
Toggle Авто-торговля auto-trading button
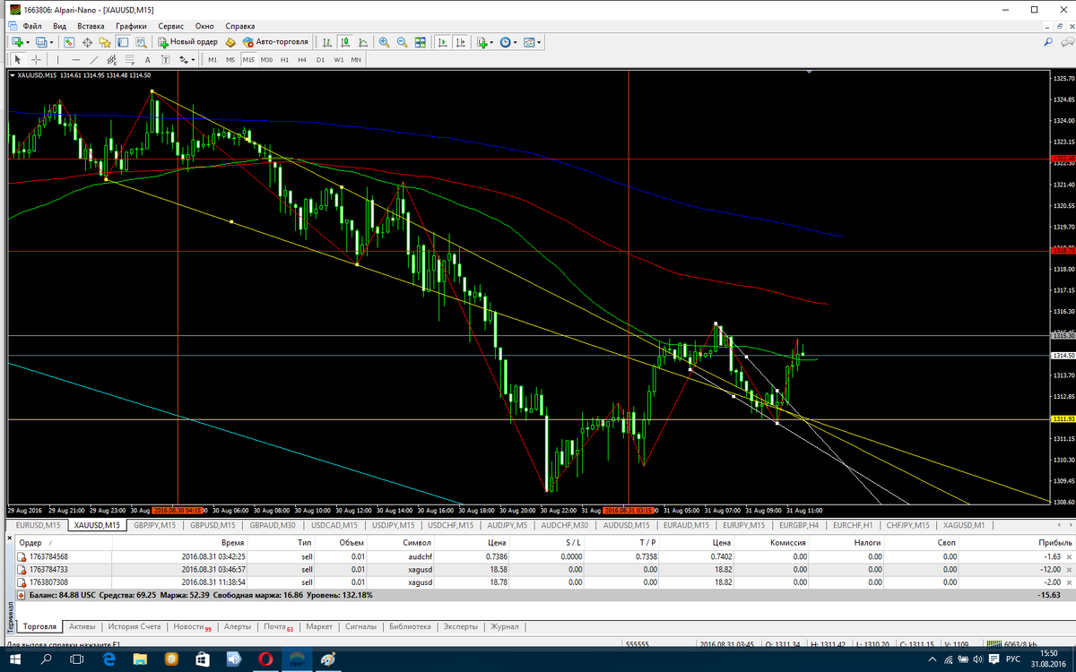(275, 42)
